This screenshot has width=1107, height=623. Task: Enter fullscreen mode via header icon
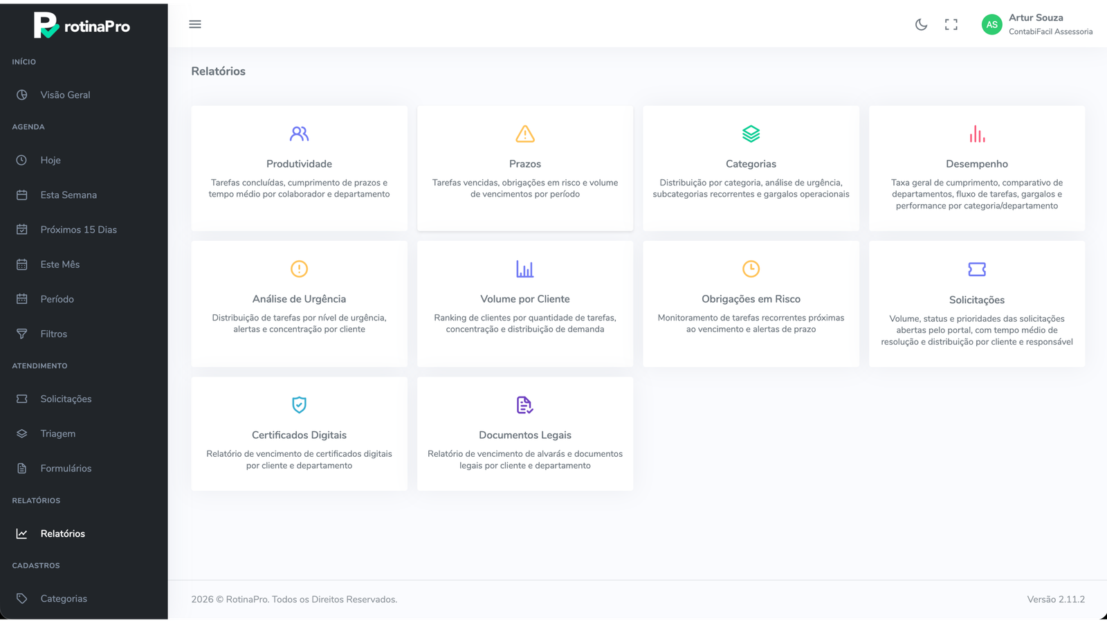click(x=951, y=24)
